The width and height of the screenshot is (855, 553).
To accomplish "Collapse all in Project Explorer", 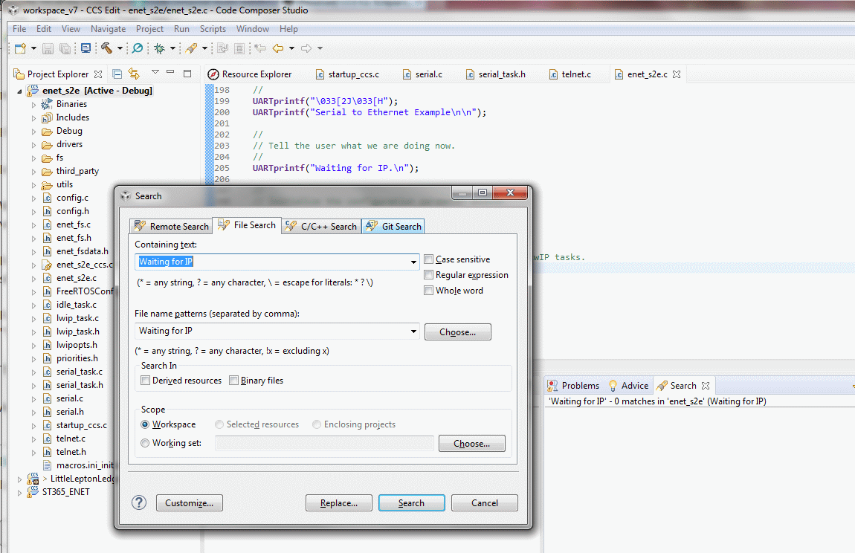I will (x=117, y=74).
